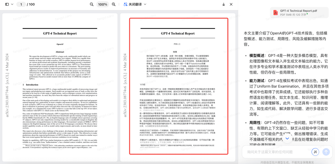The height and width of the screenshot is (164, 335).
Task: Select the translated Chinese page view
Action: pos(178,86)
